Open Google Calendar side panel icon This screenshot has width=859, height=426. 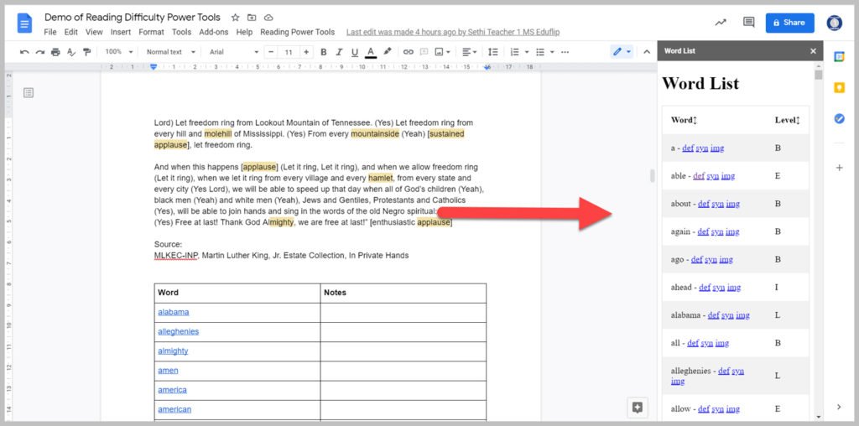coord(839,56)
